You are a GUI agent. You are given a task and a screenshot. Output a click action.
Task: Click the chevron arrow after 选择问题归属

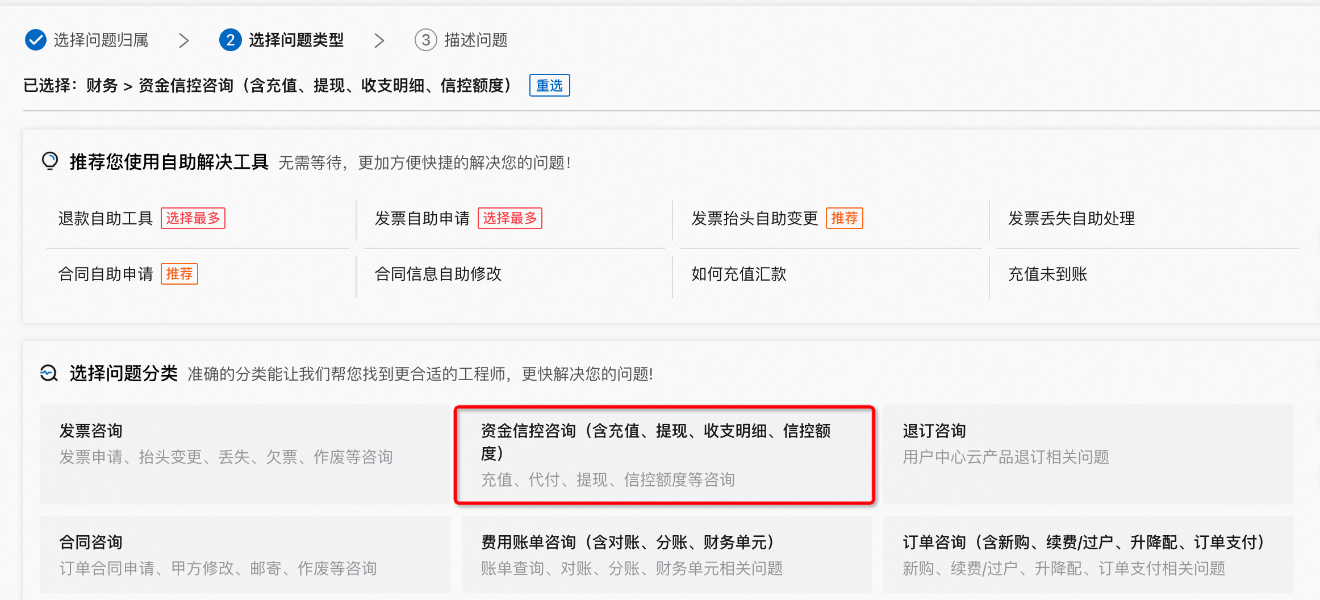click(x=183, y=40)
